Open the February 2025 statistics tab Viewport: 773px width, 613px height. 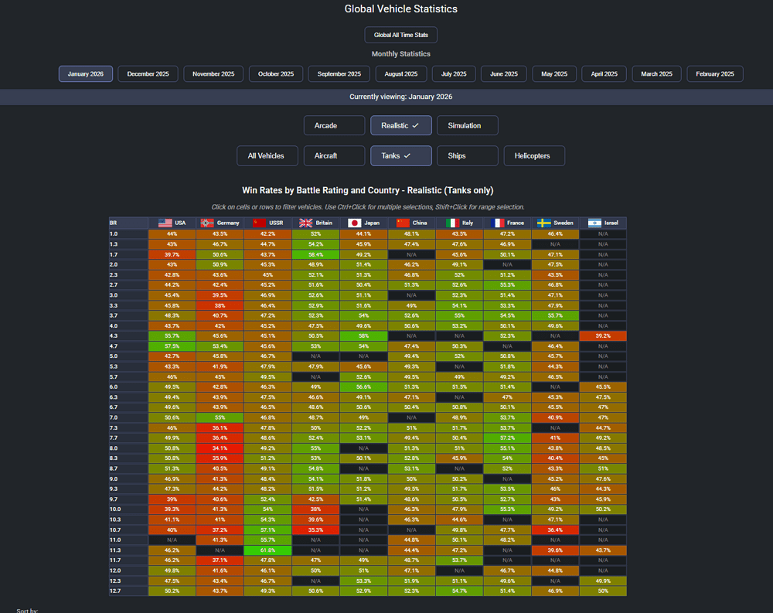coord(714,74)
